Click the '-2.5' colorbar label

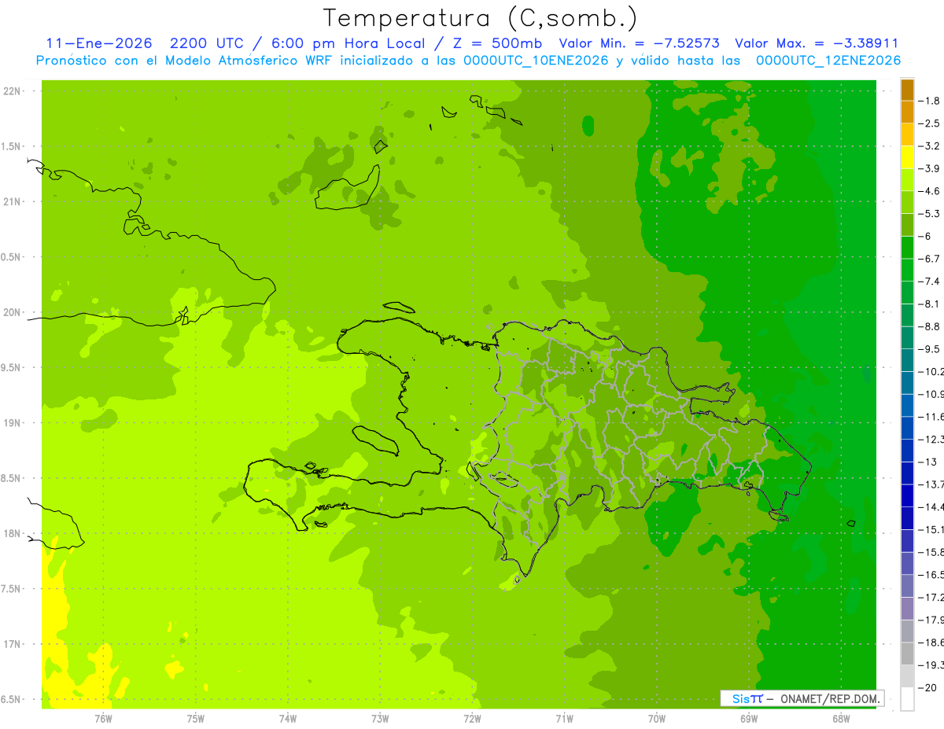[x=929, y=123]
